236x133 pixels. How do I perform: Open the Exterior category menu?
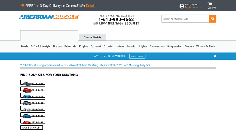[x=109, y=46]
